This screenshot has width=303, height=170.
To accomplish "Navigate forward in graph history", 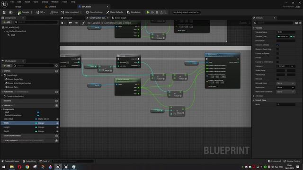I will tap(76, 23).
